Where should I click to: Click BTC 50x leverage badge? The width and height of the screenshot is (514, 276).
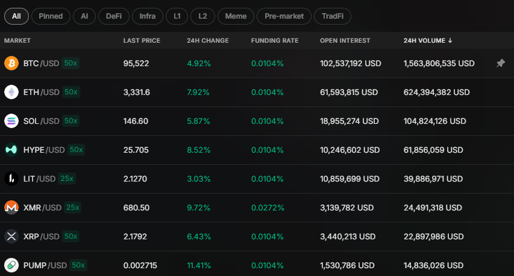(x=71, y=63)
